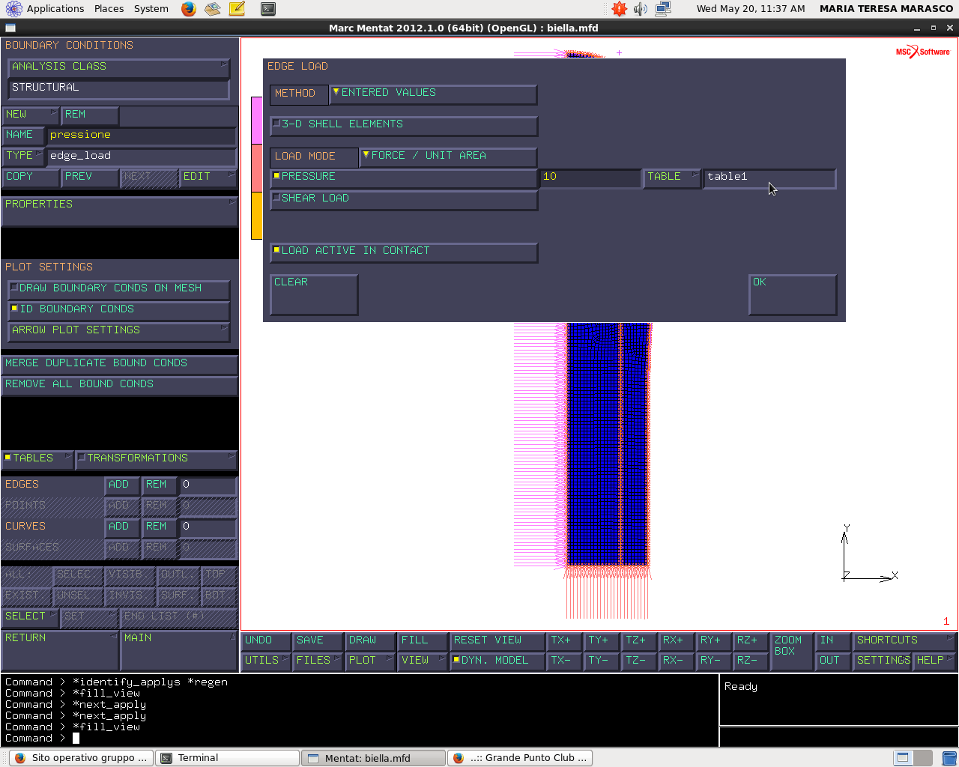
Task: Launch Firefox from the top panel
Action: point(189,9)
